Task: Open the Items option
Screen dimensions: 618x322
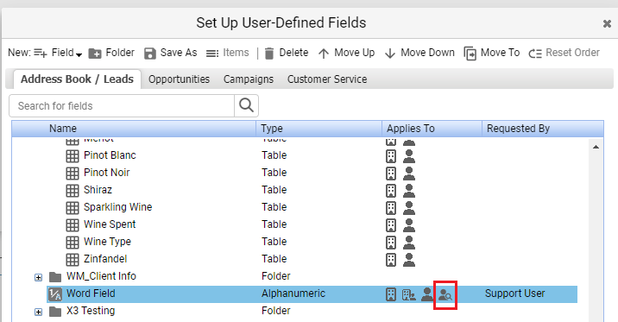Action: 227,53
